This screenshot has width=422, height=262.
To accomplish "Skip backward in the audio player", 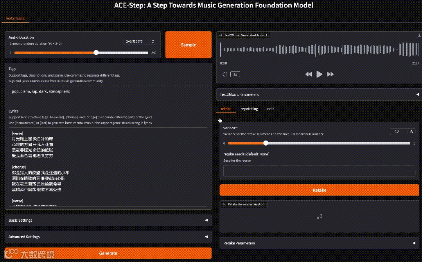I will [309, 74].
